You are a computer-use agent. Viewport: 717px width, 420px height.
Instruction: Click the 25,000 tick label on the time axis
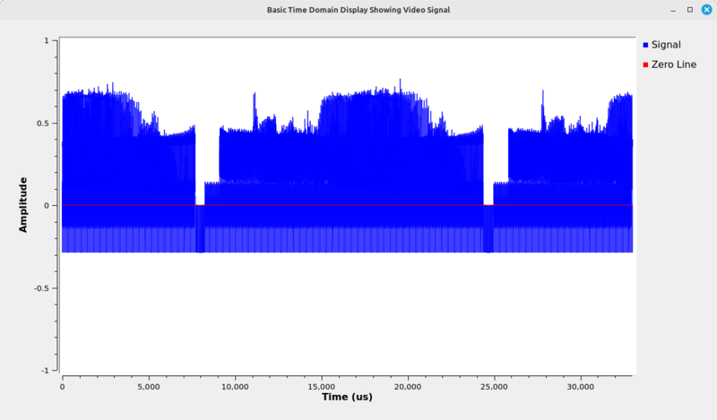[495, 387]
